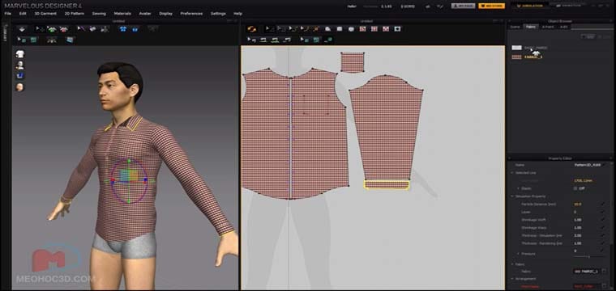The width and height of the screenshot is (616, 291).
Task: Open the 2D Pattern menu
Action: 75,13
